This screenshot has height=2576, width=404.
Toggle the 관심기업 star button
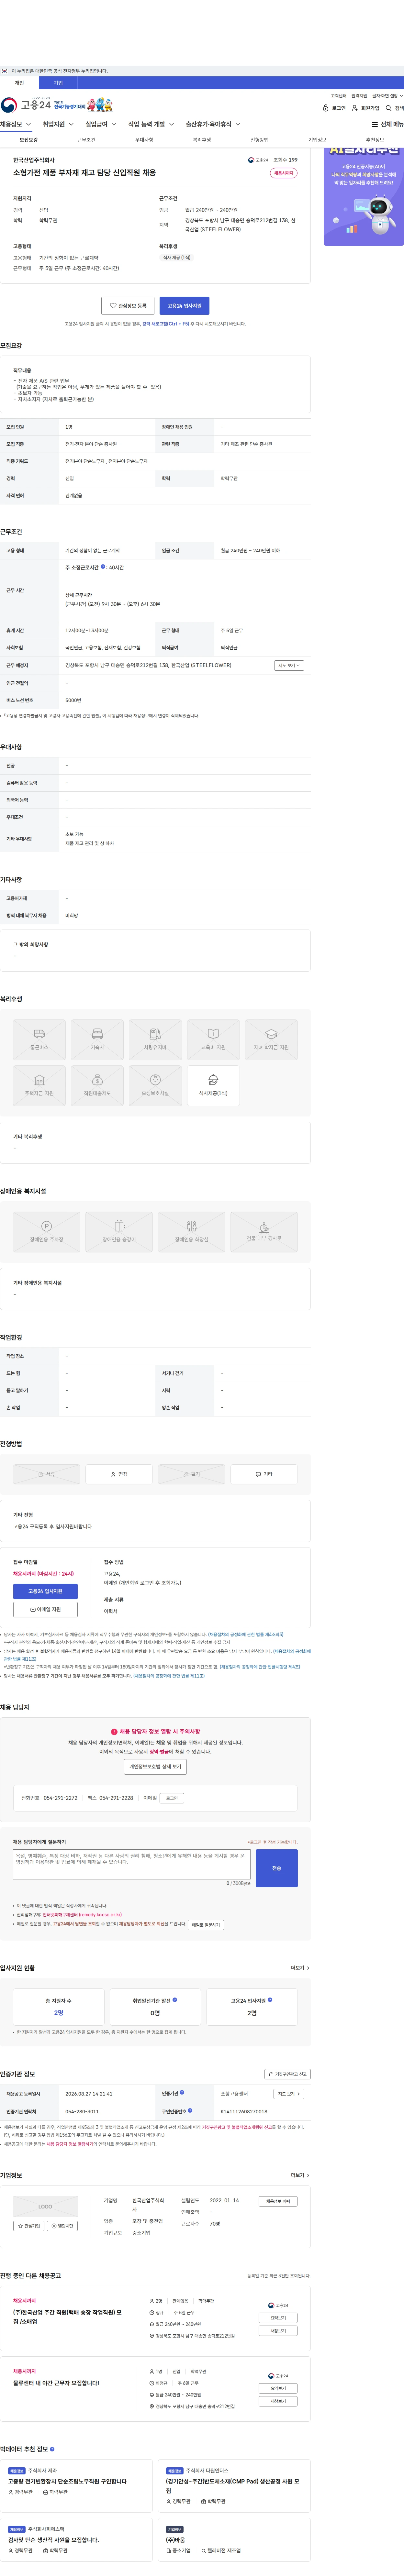tap(29, 2226)
